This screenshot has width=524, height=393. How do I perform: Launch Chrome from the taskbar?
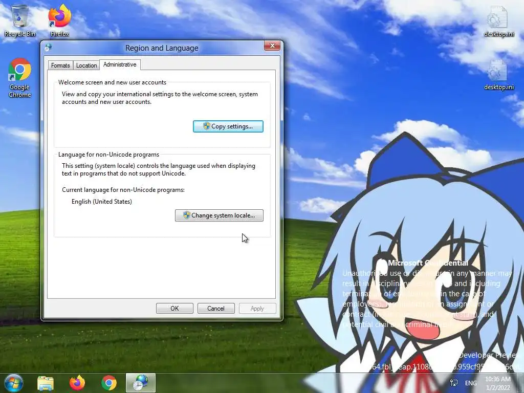(x=109, y=383)
